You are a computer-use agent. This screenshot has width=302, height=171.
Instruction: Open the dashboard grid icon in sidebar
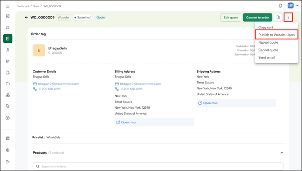click(x=8, y=16)
